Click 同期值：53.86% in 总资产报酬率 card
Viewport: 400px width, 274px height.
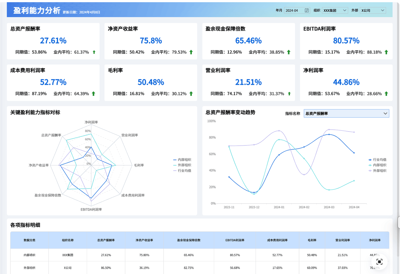[x=31, y=52]
